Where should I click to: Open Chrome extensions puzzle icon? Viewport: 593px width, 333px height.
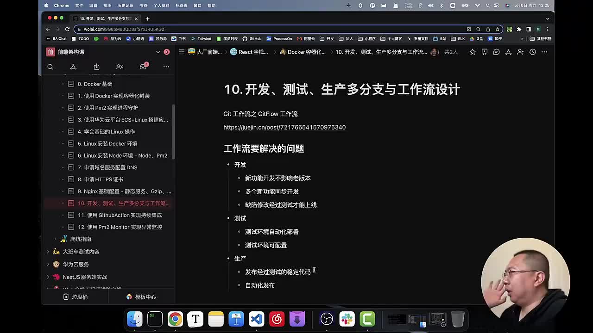coord(519,29)
